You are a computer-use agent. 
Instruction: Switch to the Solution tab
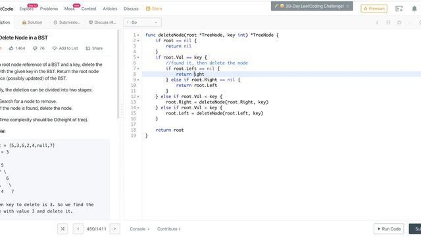click(32, 22)
